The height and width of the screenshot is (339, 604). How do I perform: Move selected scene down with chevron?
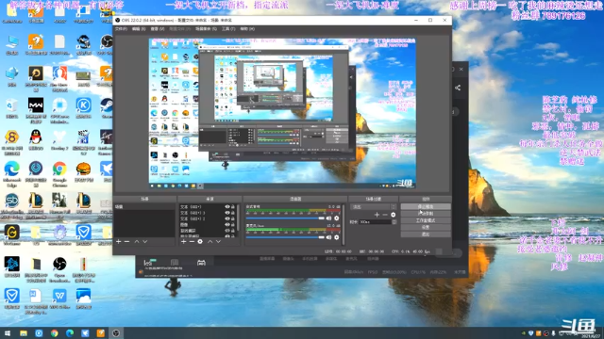[x=144, y=241]
